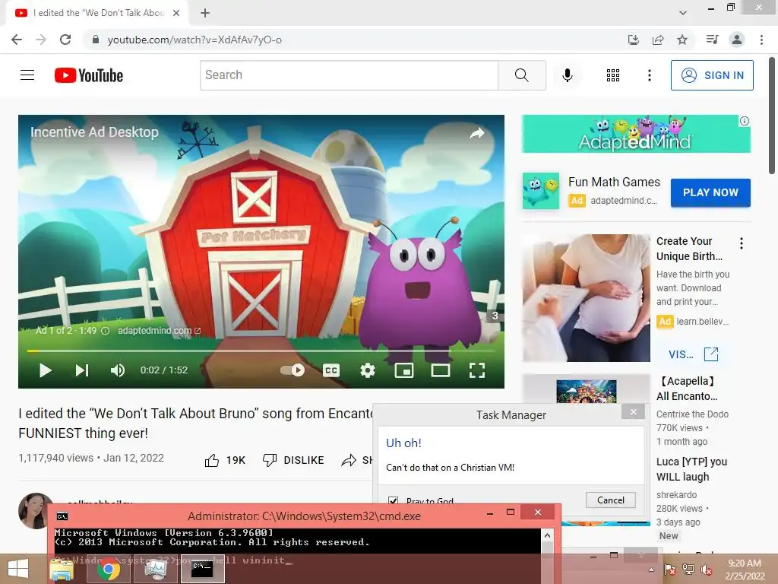Click Cancel in Task Manager dialog
Screen dimensions: 778x584
(x=610, y=500)
